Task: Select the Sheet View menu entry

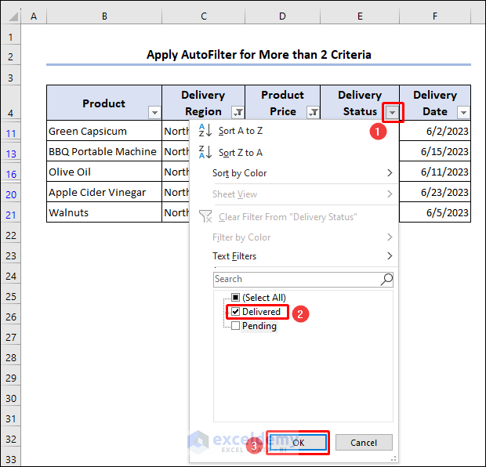Action: pos(293,194)
